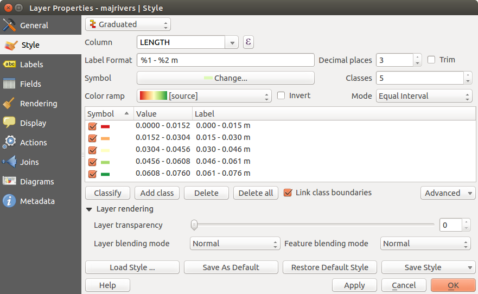Click the Apply button
478x294 pixels.
[354, 285]
